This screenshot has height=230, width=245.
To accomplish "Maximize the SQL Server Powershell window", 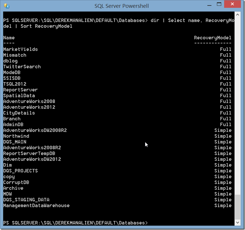I will (219, 4).
